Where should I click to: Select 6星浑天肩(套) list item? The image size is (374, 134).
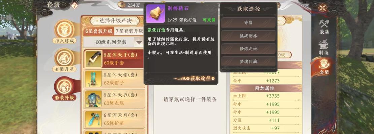[x=114, y=119]
